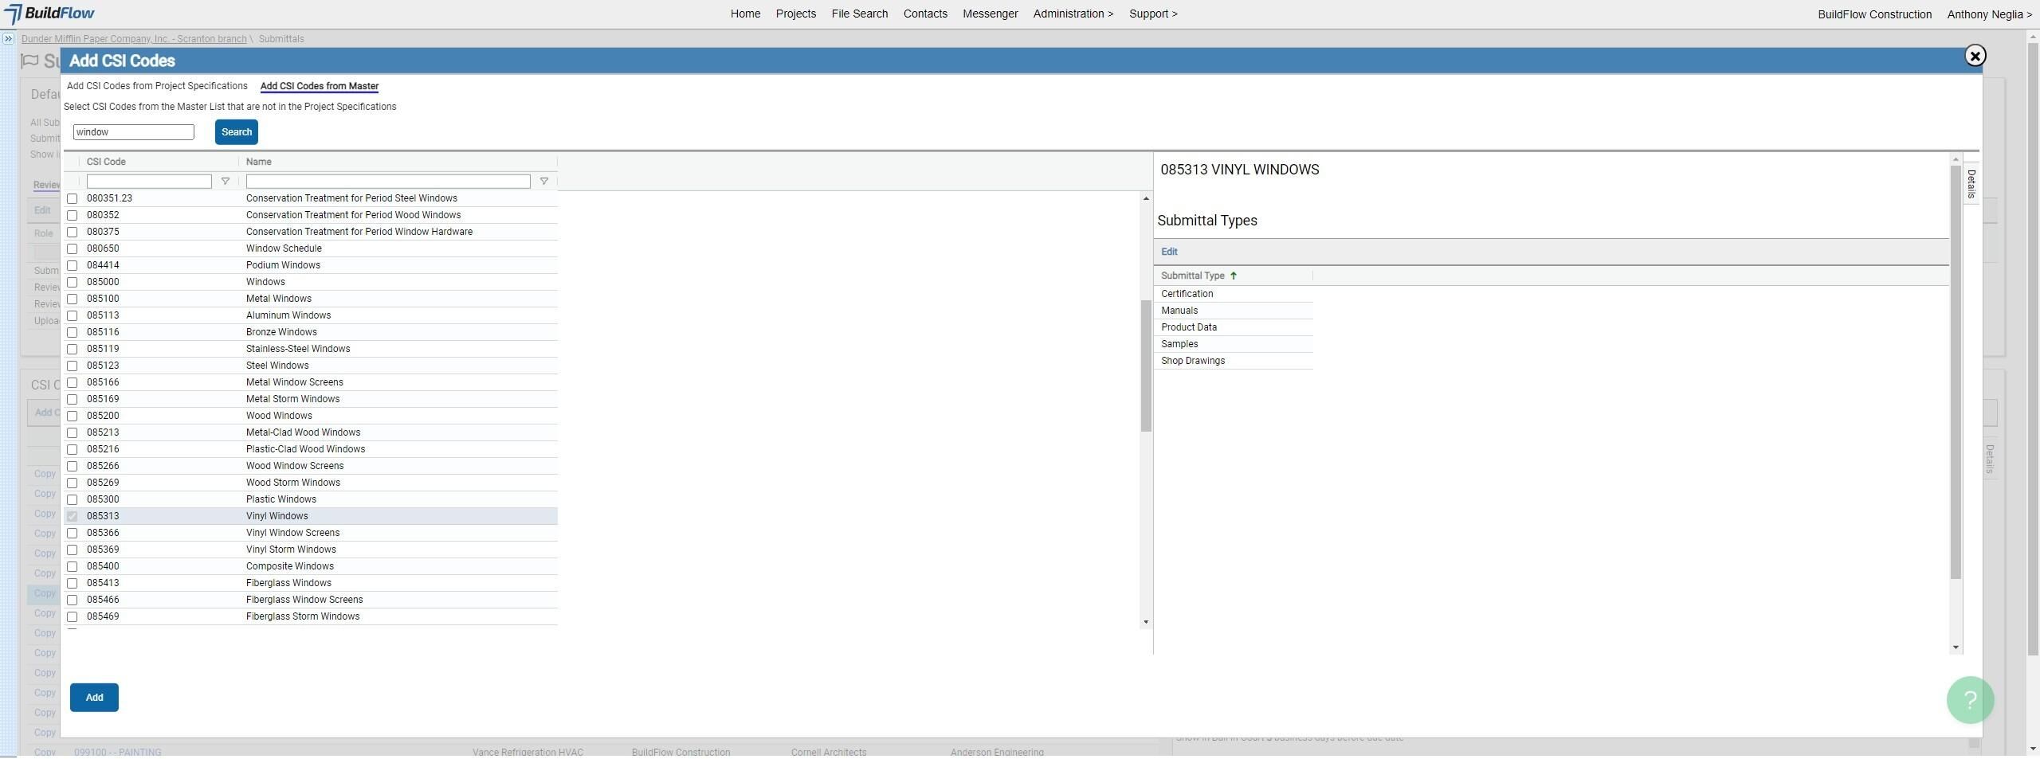Open the Name column filter icon
2040x759 pixels.
(543, 182)
